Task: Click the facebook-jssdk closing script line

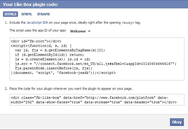Action: pos(63,72)
